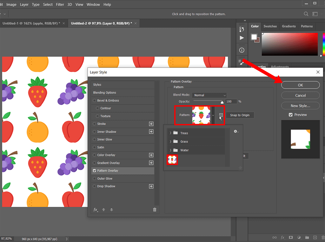Enable Bevel & Emboss checkbox

[95, 101]
